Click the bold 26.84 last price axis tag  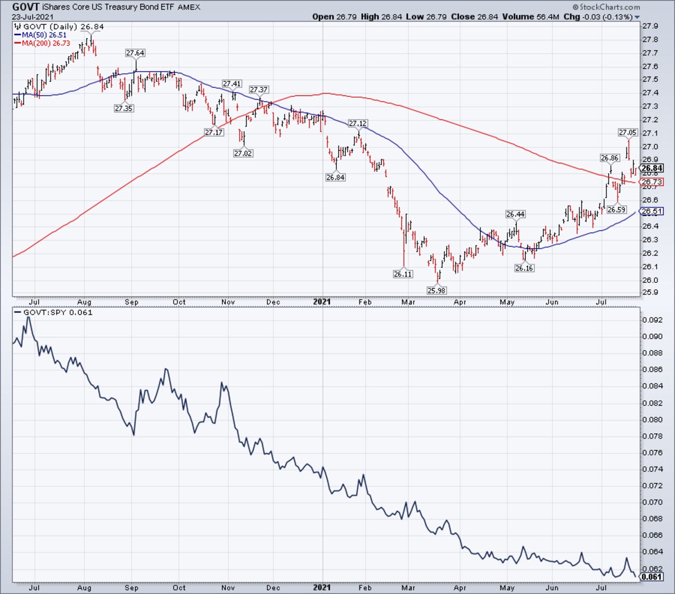coord(651,168)
